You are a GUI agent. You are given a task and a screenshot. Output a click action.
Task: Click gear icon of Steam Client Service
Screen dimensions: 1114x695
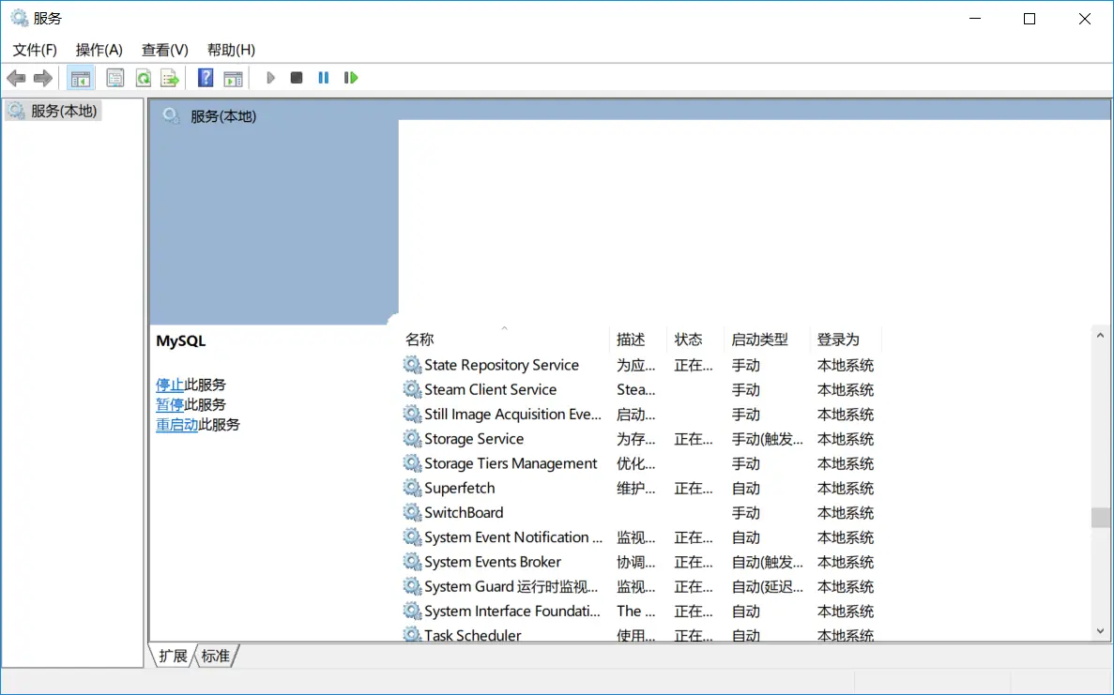click(x=412, y=390)
